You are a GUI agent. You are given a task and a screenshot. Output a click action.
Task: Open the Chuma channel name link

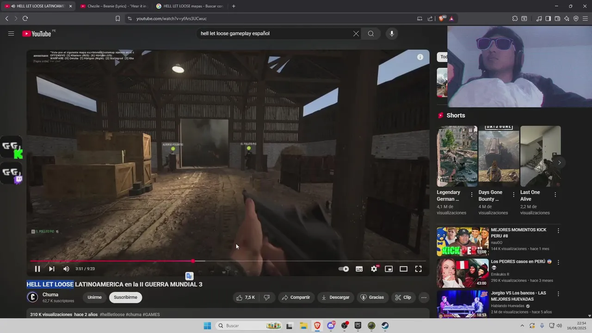(x=50, y=295)
